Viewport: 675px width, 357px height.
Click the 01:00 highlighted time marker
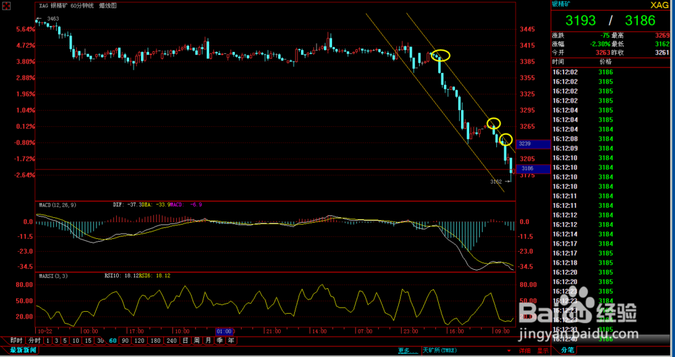click(x=224, y=331)
